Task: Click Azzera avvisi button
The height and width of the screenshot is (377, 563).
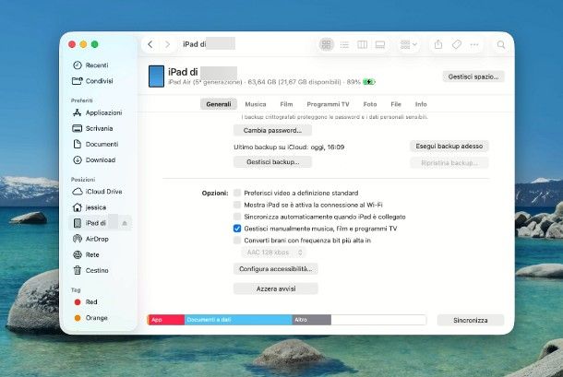Action: (x=275, y=289)
